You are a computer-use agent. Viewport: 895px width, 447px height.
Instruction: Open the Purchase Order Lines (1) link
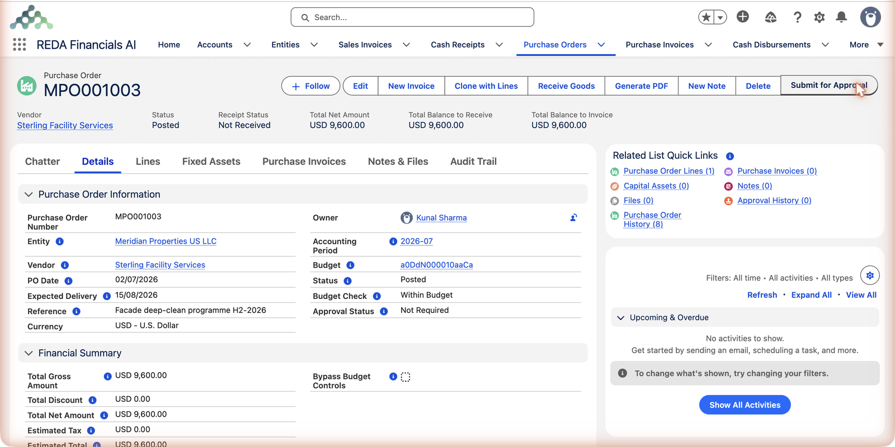(x=669, y=171)
